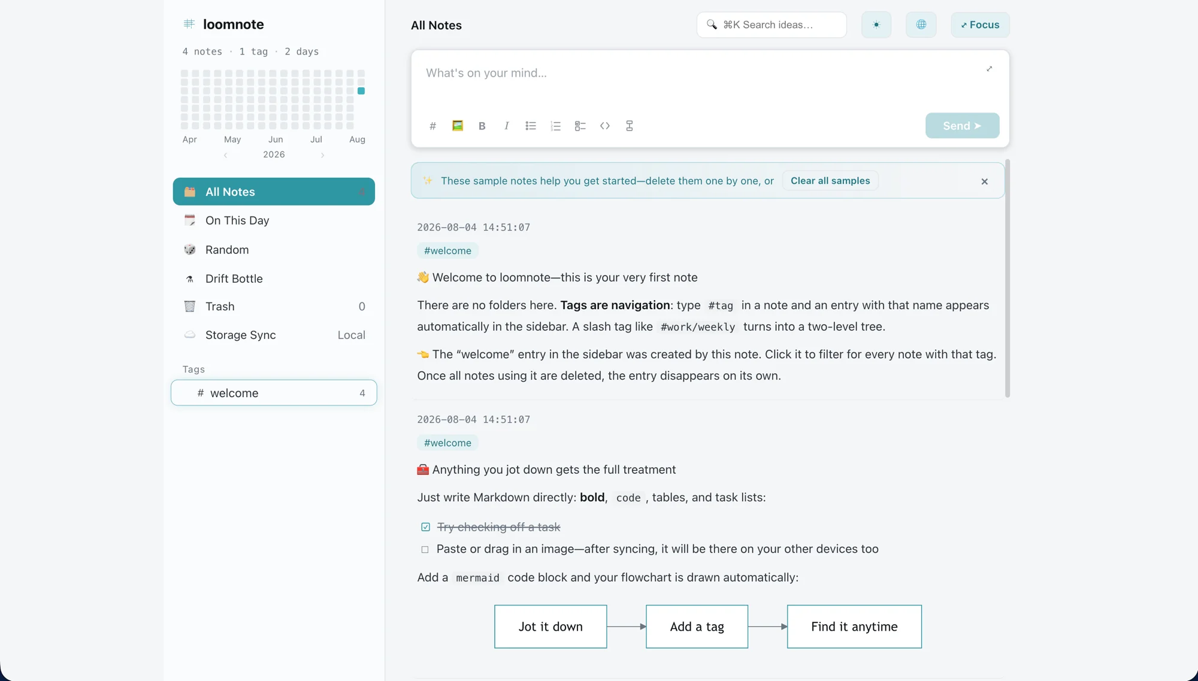Click the notes list scrollbar

1008,278
